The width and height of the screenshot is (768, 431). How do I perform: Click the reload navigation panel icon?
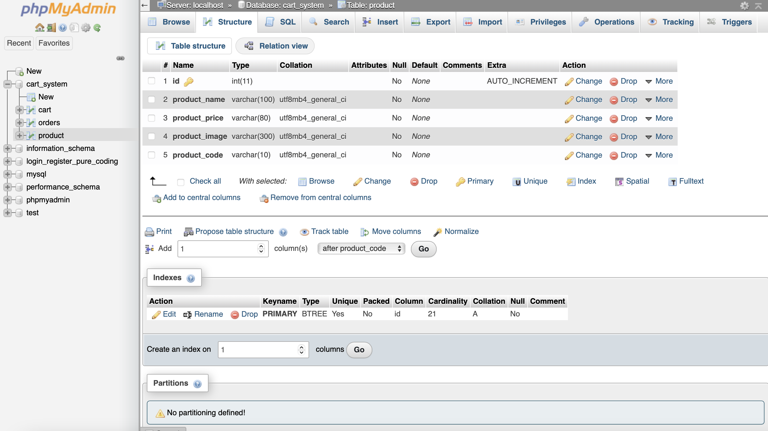(x=97, y=28)
